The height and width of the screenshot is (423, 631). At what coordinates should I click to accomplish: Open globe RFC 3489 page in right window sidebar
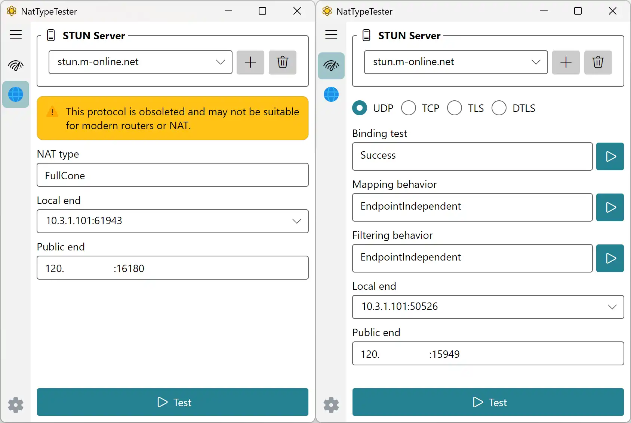pyautogui.click(x=331, y=94)
